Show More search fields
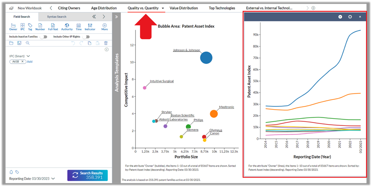Viewport: 372px width, 187px height. [105, 27]
